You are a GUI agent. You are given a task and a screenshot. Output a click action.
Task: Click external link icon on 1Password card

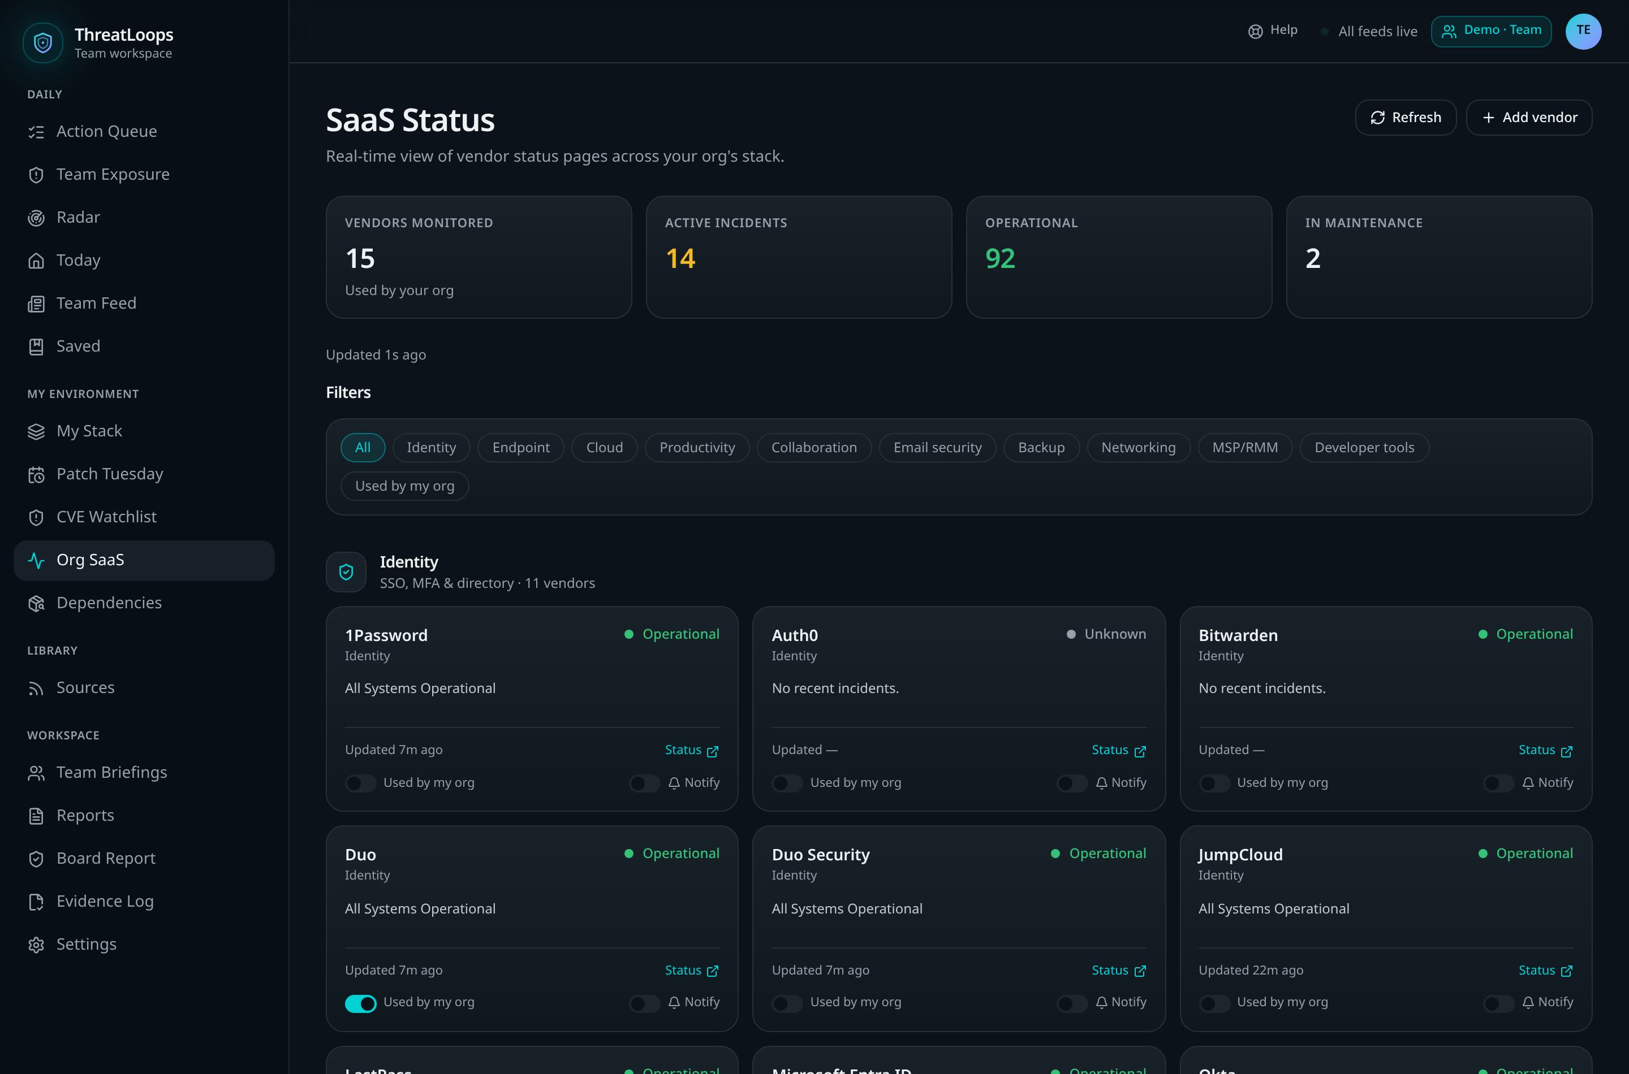point(713,751)
